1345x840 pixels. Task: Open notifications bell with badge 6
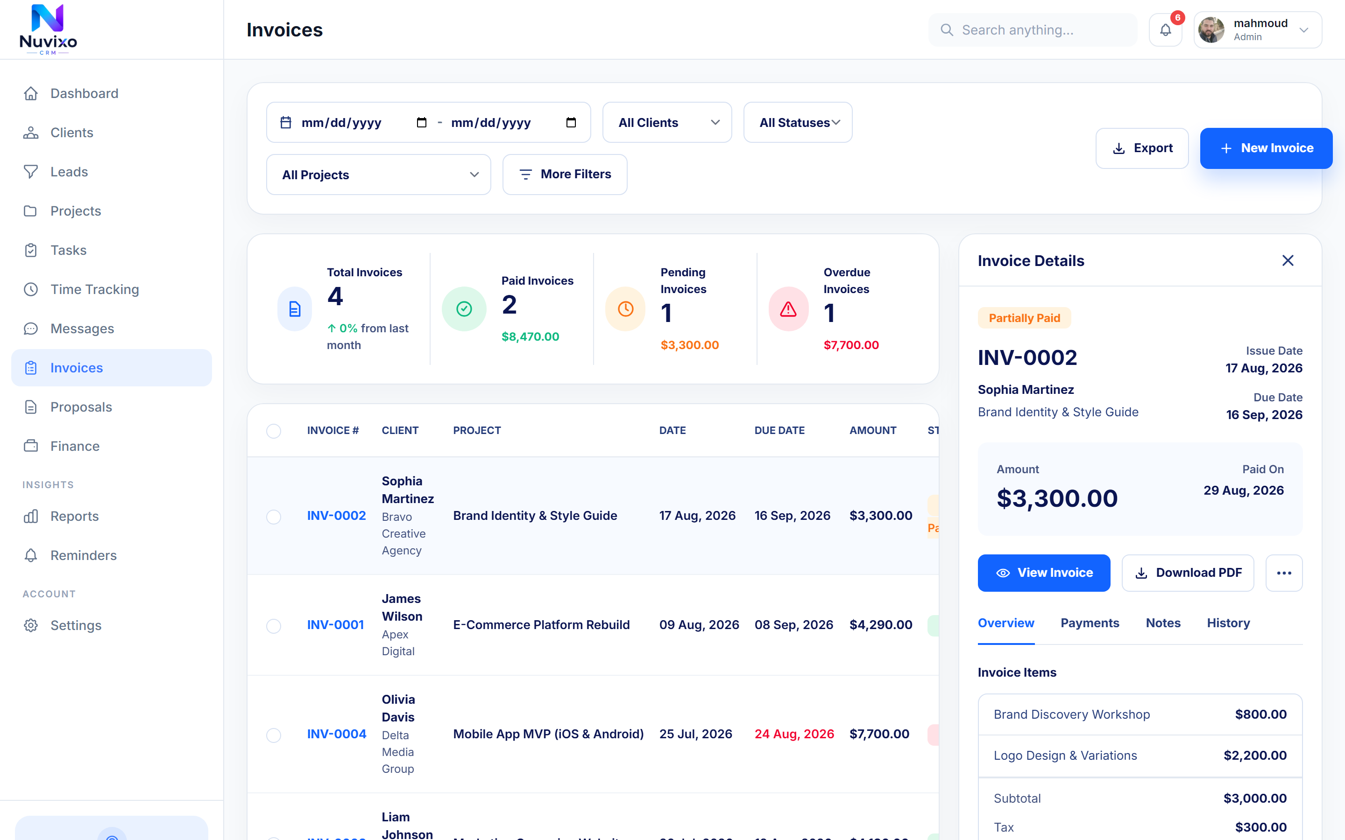pos(1166,30)
